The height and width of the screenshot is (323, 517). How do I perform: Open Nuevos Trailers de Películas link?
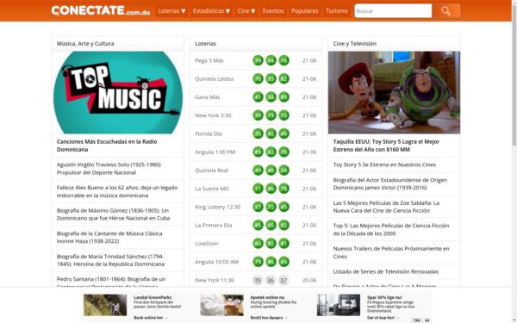coord(391,252)
